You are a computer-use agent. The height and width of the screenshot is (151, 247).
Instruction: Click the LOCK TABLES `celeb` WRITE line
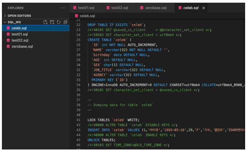(x=114, y=120)
